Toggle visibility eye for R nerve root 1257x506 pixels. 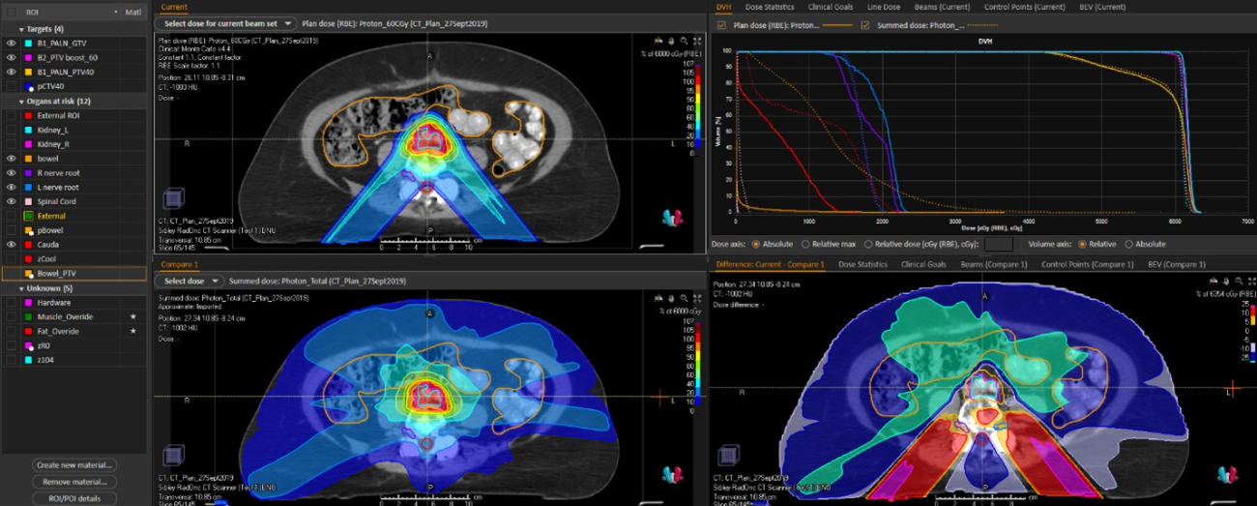12,172
